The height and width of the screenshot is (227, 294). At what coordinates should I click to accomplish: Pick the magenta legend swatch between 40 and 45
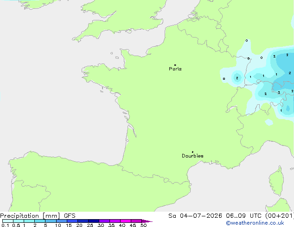tap(126, 221)
